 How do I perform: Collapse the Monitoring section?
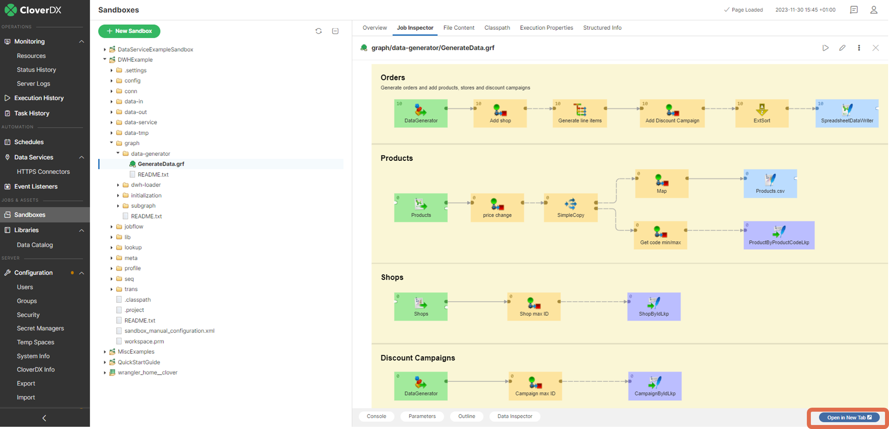click(81, 41)
